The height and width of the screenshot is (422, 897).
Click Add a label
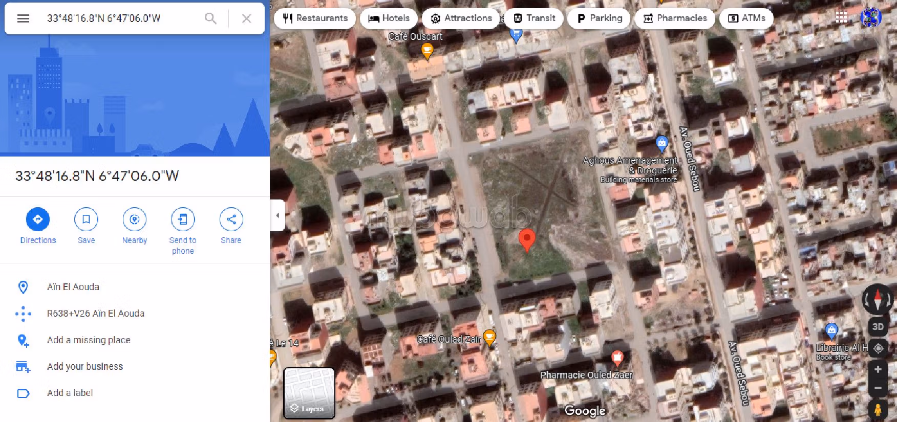point(70,393)
